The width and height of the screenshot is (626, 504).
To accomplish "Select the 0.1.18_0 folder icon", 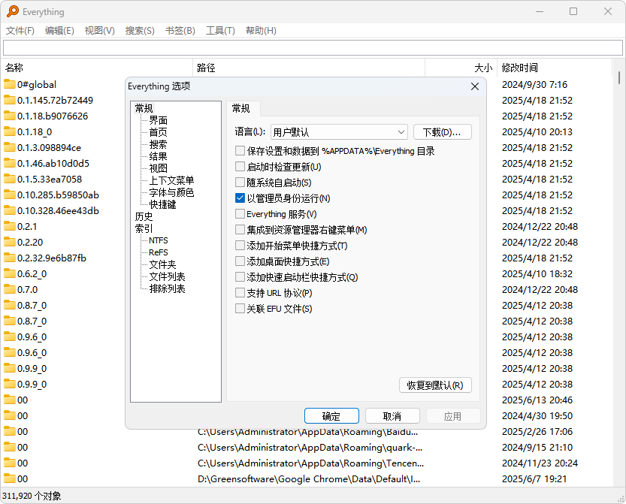I will point(10,131).
